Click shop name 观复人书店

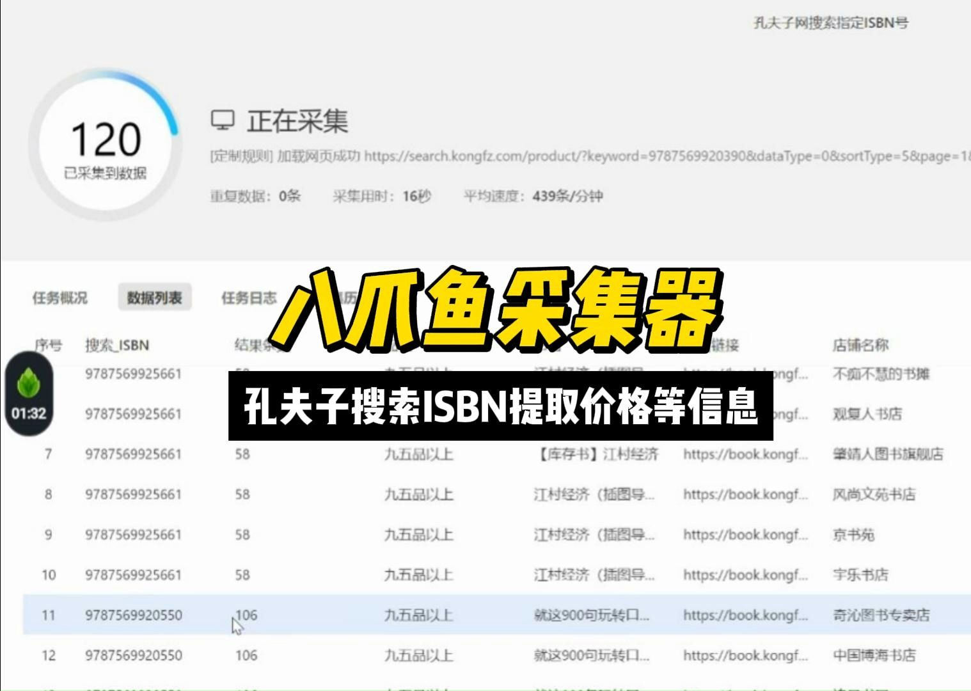pos(867,414)
